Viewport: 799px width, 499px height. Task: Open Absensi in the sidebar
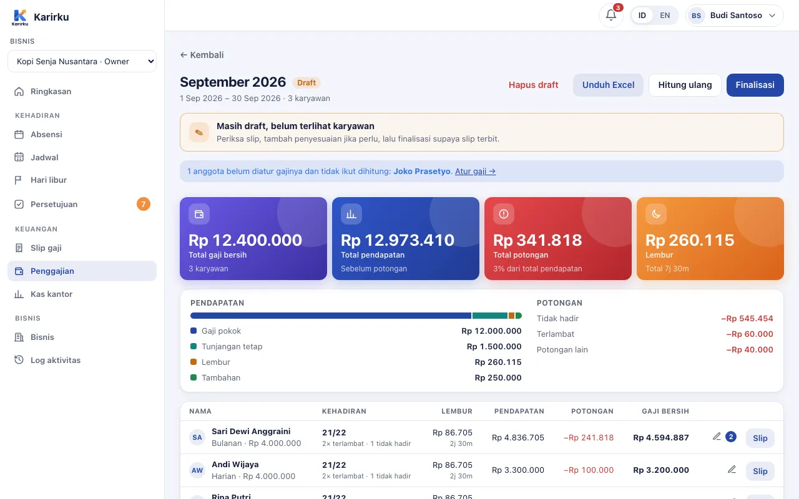coord(82,135)
